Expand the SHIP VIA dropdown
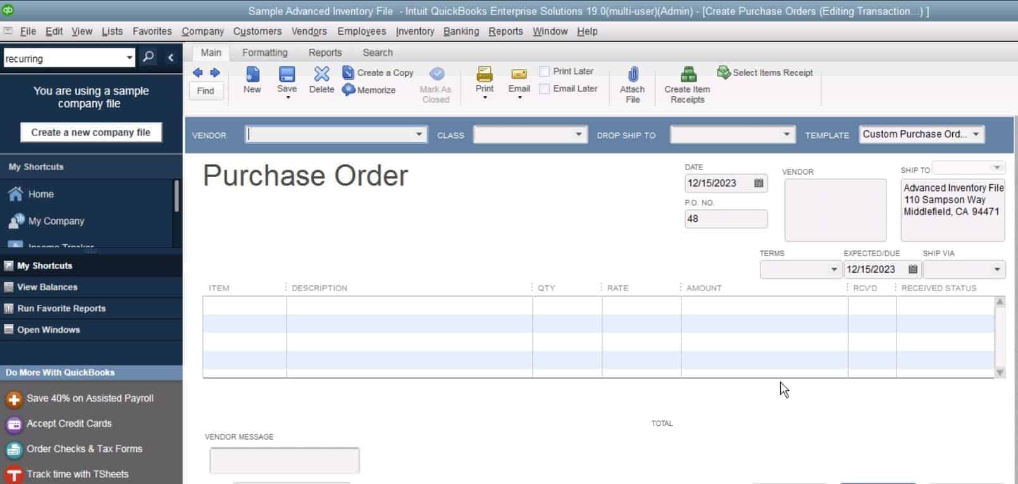 click(997, 270)
